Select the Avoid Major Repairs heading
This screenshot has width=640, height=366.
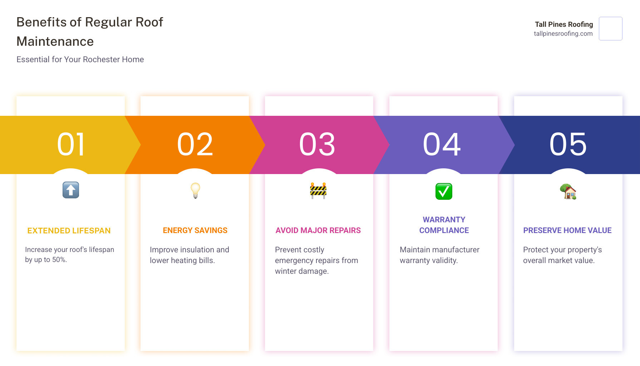[x=318, y=231]
